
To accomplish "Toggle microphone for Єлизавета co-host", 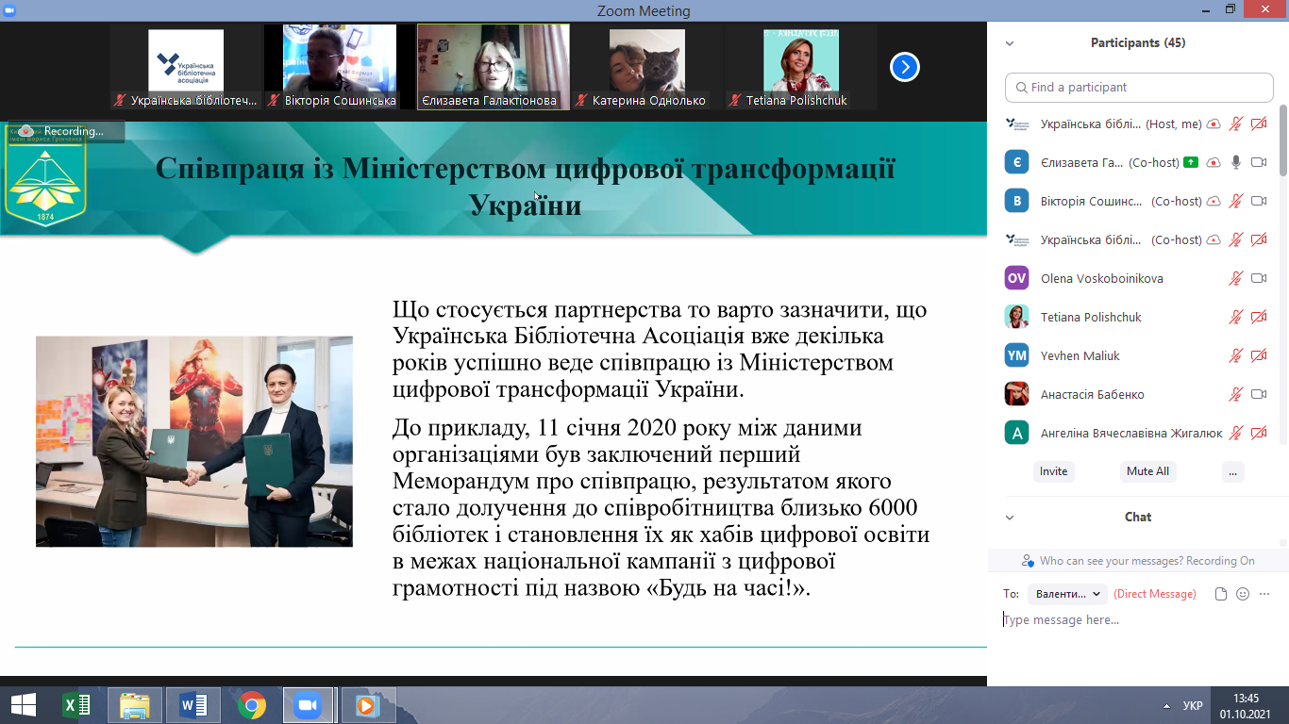I will 1236,162.
